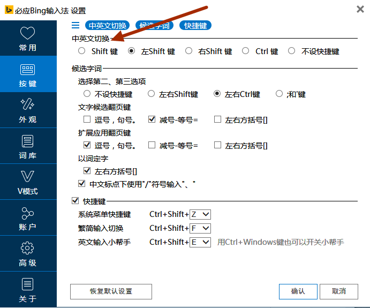This screenshot has width=370, height=308.
Task: Uncheck 逗号，句号。 under 扩展应用翻页键
Action: click(x=87, y=145)
